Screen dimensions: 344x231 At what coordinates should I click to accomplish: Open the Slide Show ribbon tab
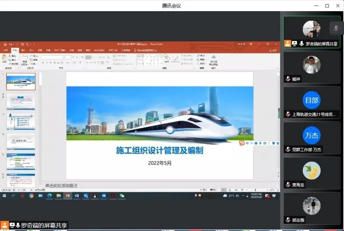[60, 50]
